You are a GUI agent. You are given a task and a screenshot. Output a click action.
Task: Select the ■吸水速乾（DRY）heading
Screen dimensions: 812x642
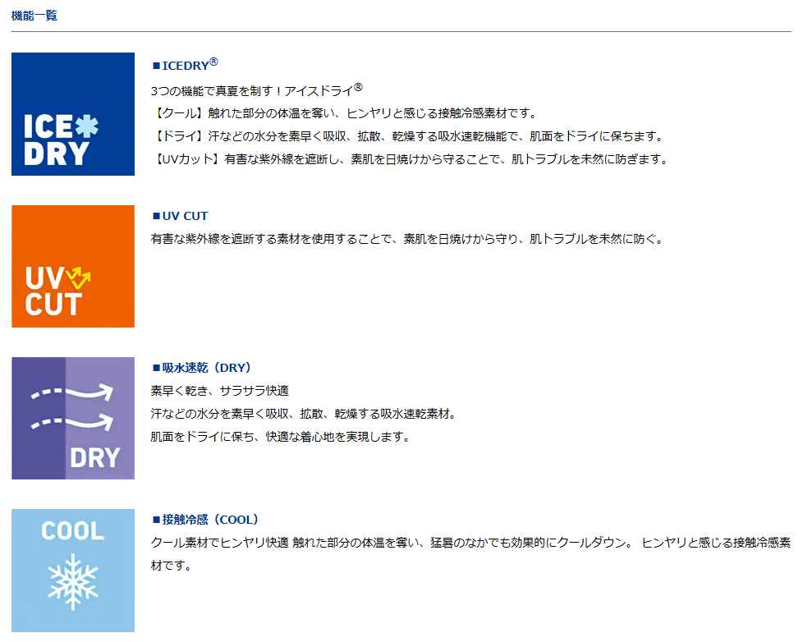pos(201,368)
